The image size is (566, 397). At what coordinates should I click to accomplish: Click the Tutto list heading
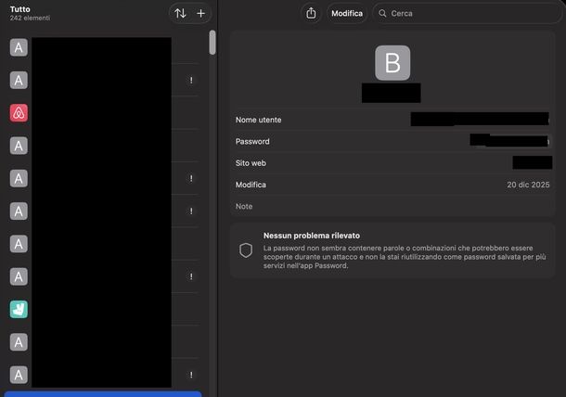point(20,8)
